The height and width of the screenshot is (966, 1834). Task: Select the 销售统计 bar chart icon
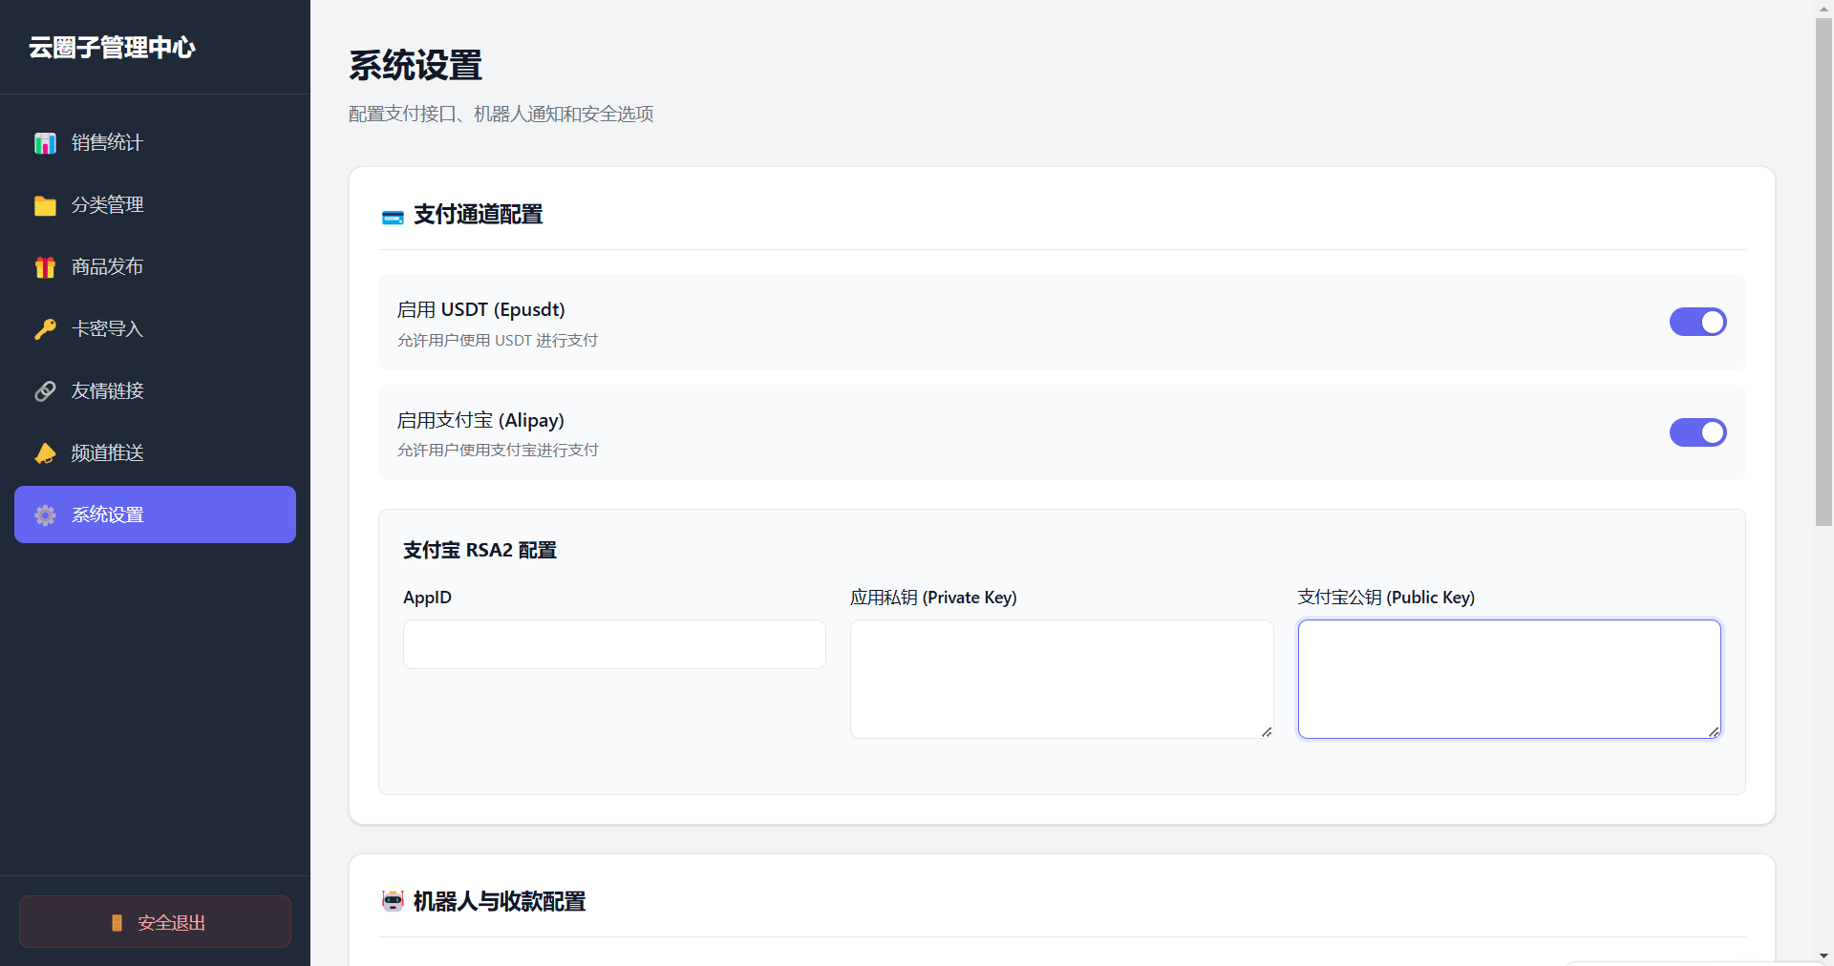(x=45, y=142)
